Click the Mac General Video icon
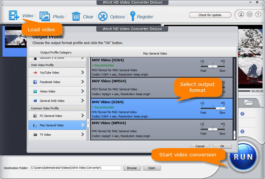Viewport: 265px width, 179px height. tap(35, 125)
